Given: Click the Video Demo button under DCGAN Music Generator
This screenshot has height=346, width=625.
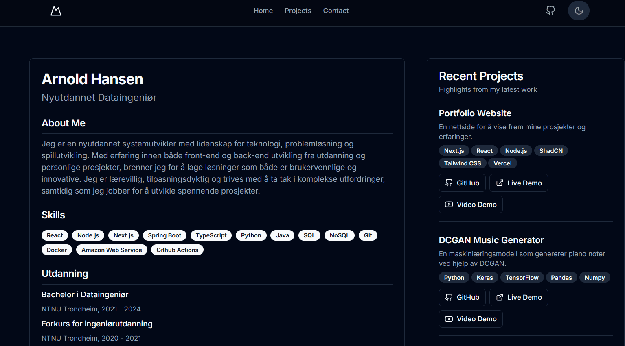Looking at the screenshot, I should point(470,319).
